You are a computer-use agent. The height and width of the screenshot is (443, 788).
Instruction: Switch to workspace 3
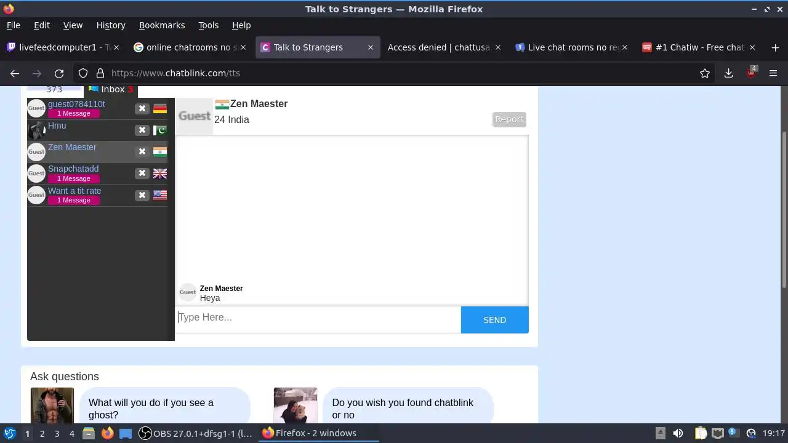pos(57,434)
